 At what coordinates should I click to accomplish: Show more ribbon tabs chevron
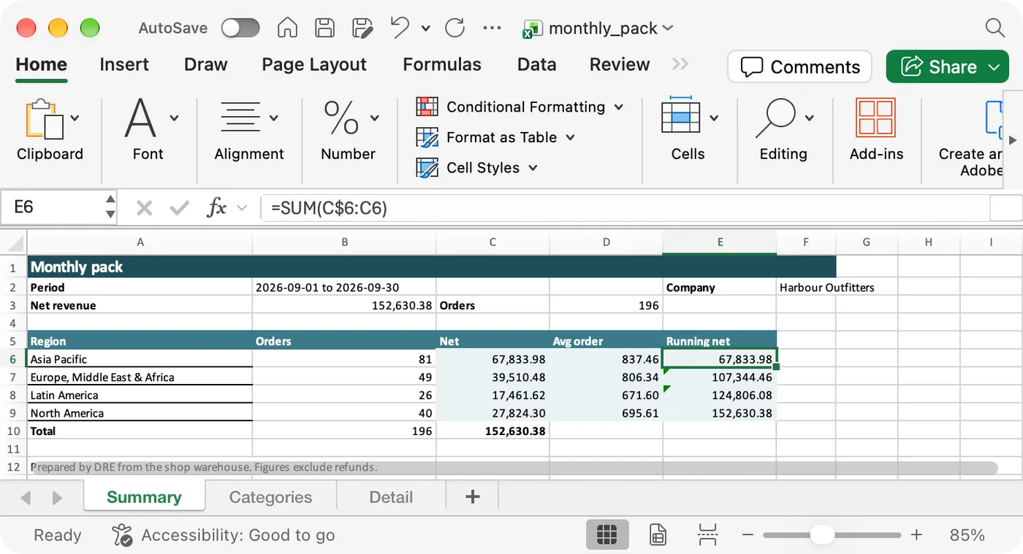pyautogui.click(x=680, y=64)
